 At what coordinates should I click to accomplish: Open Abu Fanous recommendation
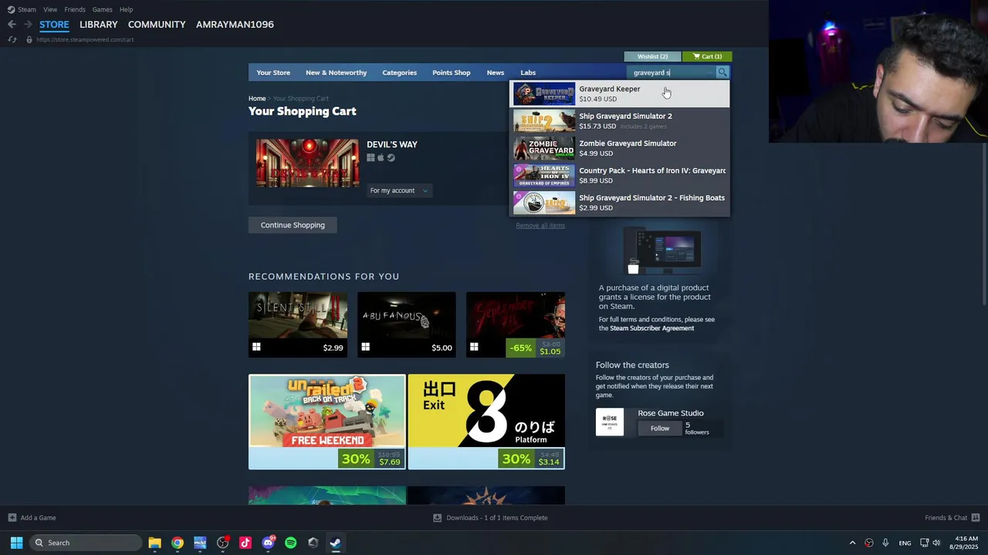coord(407,325)
